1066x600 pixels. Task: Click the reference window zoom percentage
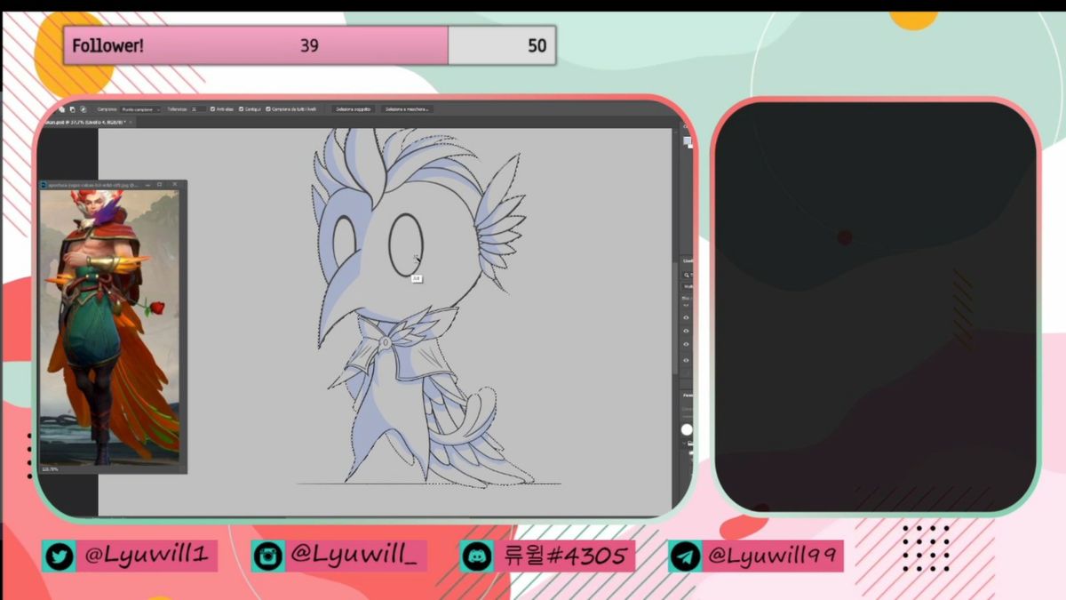(50, 468)
